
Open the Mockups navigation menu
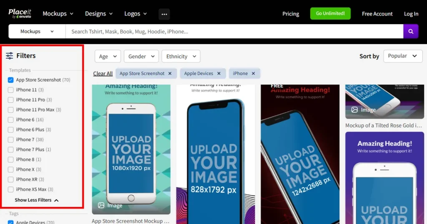click(x=58, y=14)
